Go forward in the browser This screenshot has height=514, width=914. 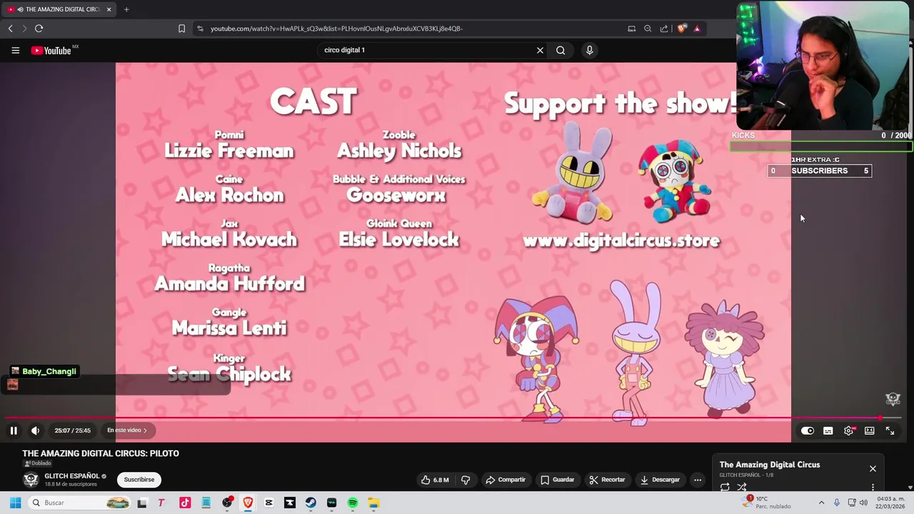click(24, 29)
